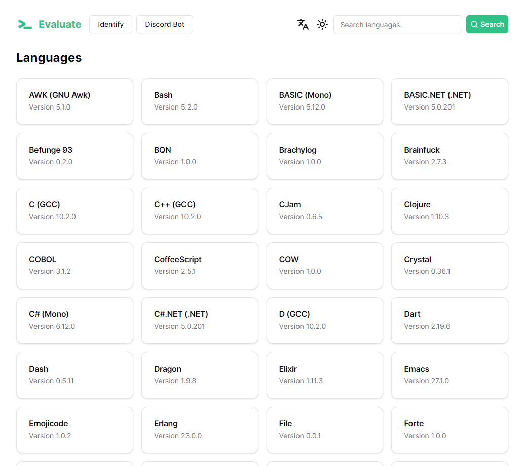The image size is (524, 466).
Task: Open the BASIC (Mono) card
Action: [325, 101]
